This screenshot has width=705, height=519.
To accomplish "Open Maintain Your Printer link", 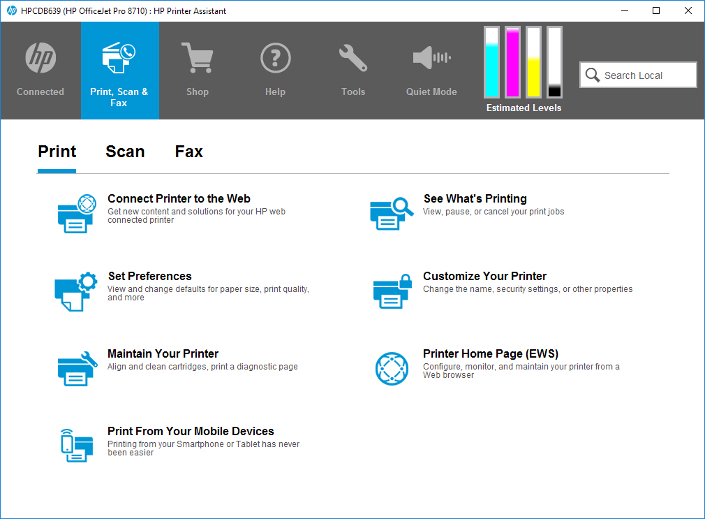I will (x=163, y=353).
